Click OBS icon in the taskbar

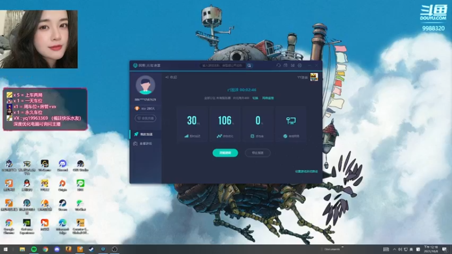[115, 249]
